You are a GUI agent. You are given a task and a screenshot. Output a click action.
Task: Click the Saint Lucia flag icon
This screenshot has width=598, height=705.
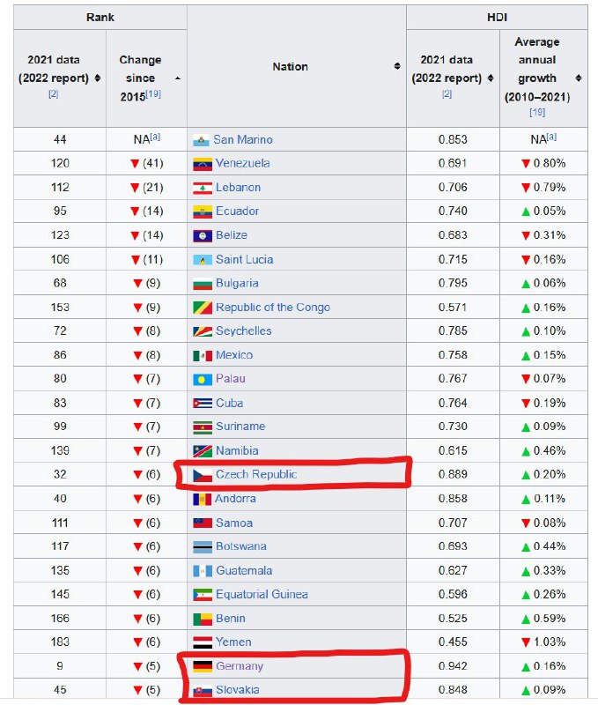pos(203,260)
